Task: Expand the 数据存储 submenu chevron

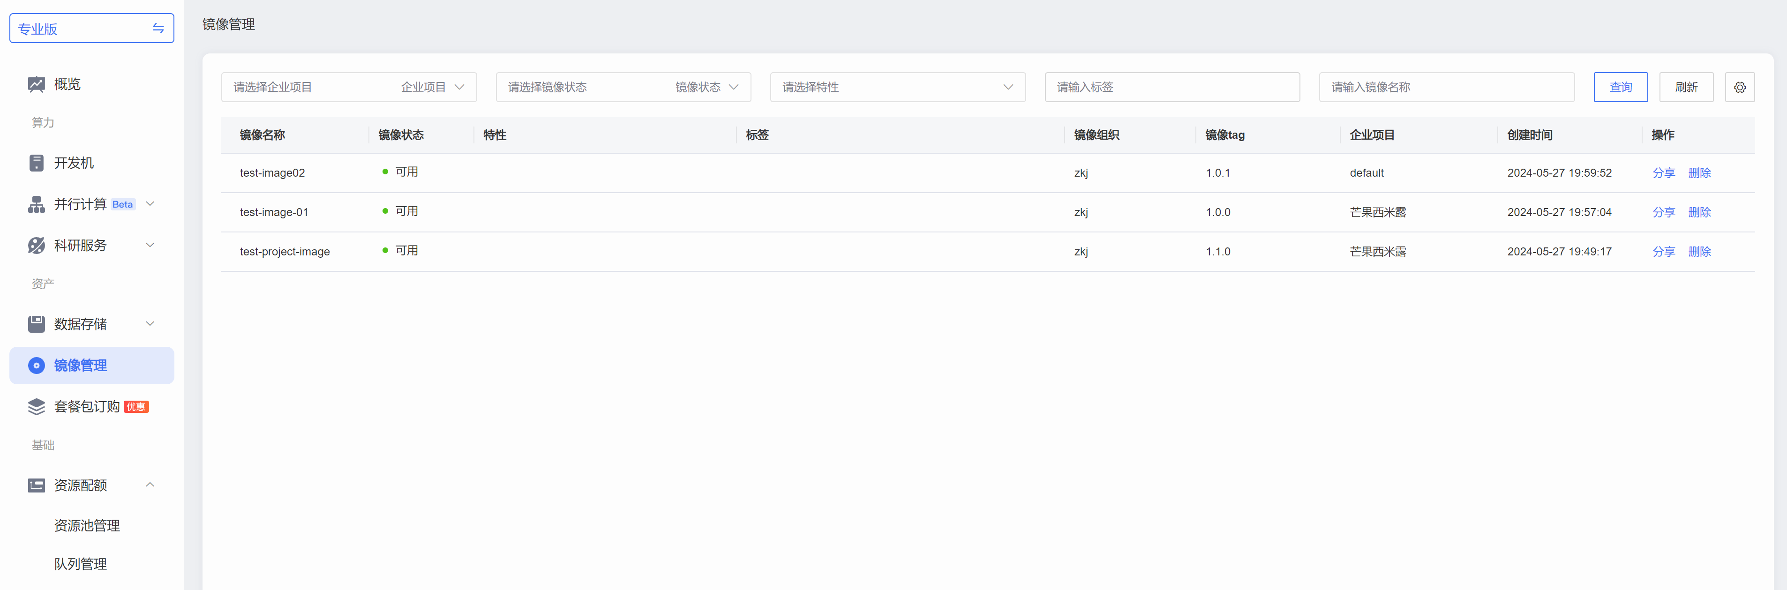Action: pyautogui.click(x=150, y=324)
